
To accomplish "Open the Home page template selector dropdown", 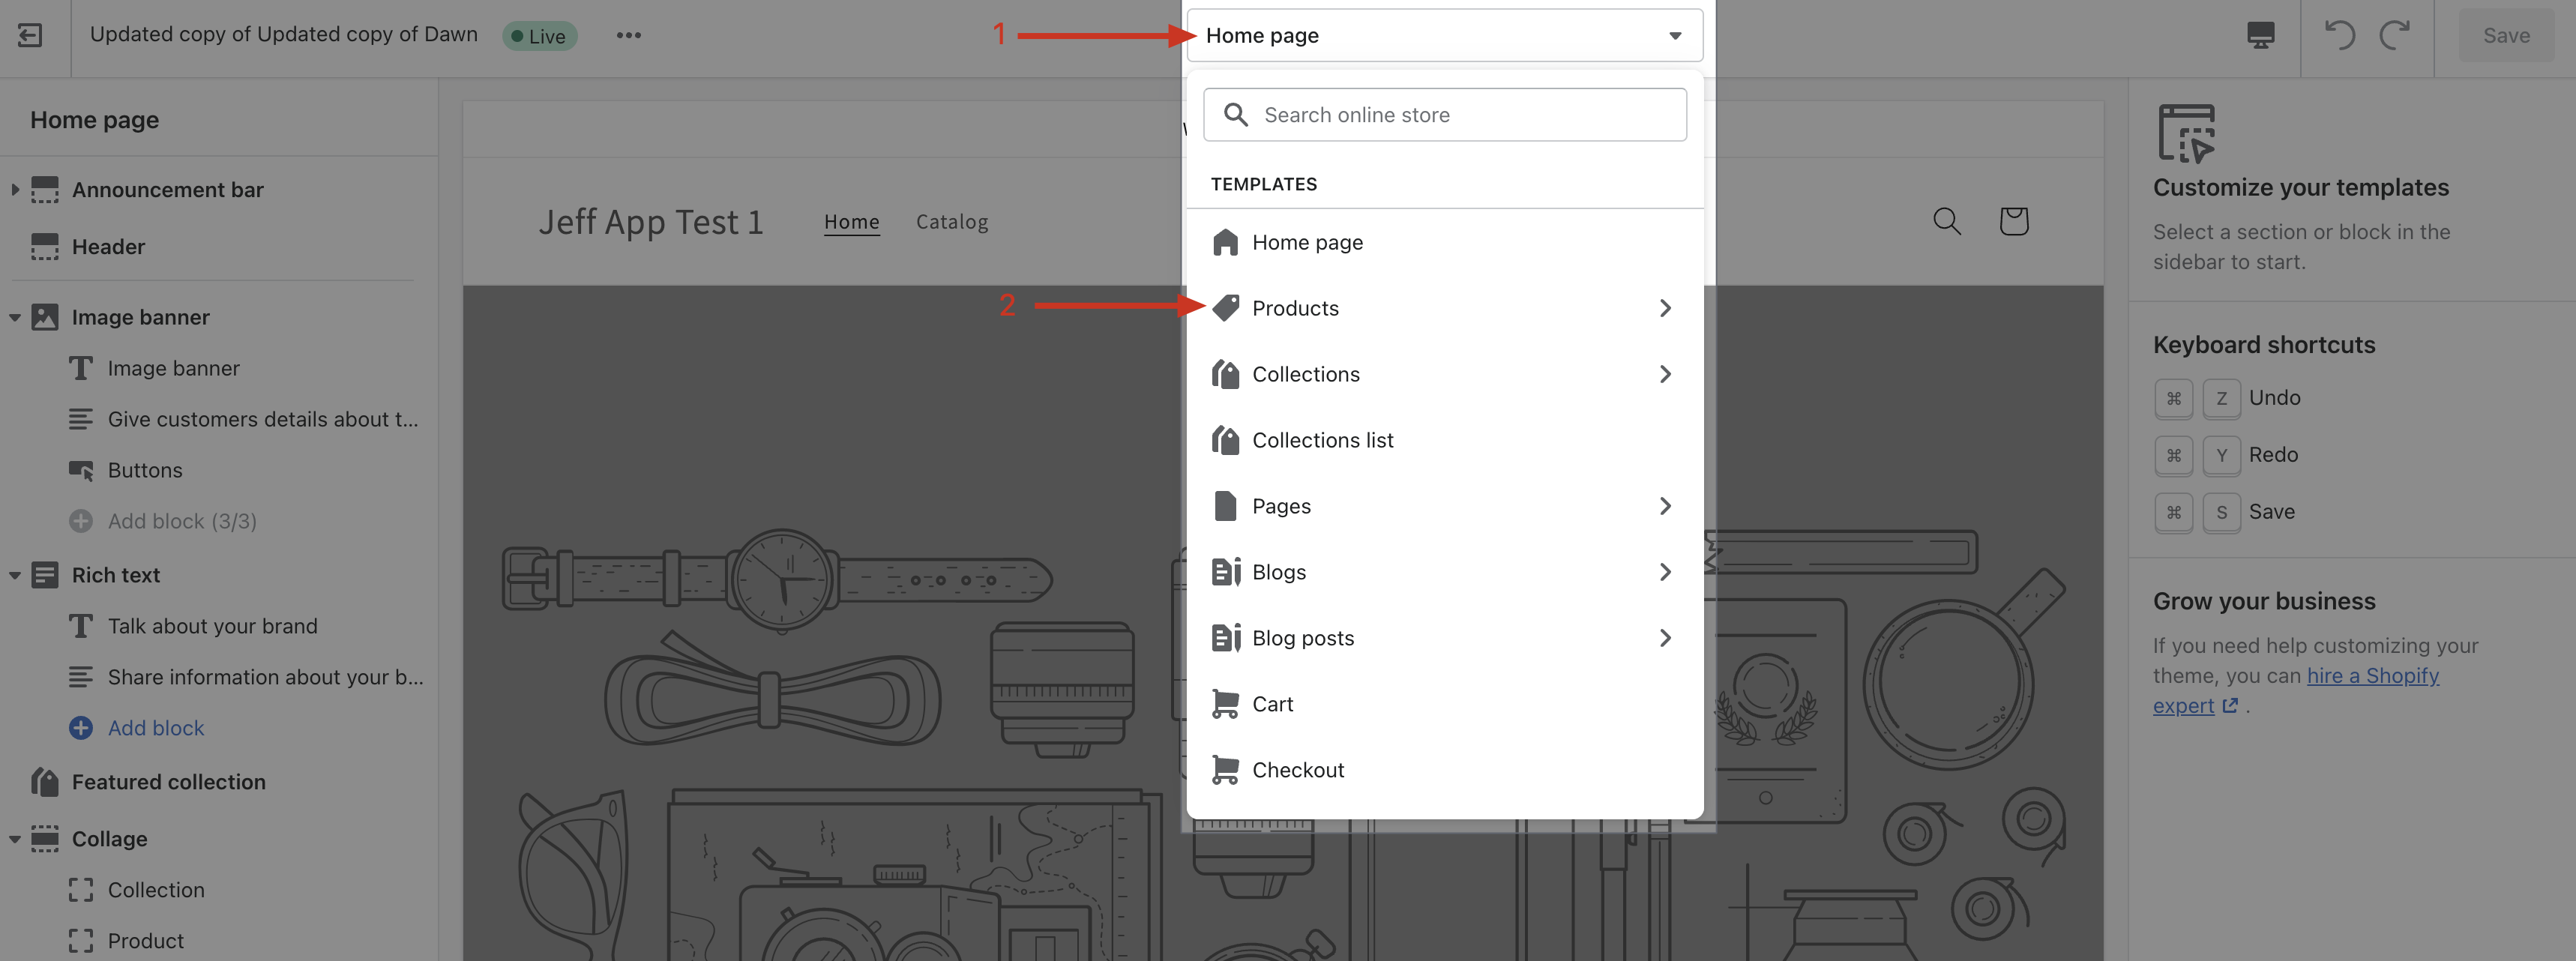I will 1444,36.
